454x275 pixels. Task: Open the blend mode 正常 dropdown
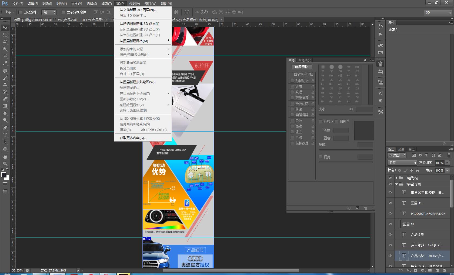402,163
